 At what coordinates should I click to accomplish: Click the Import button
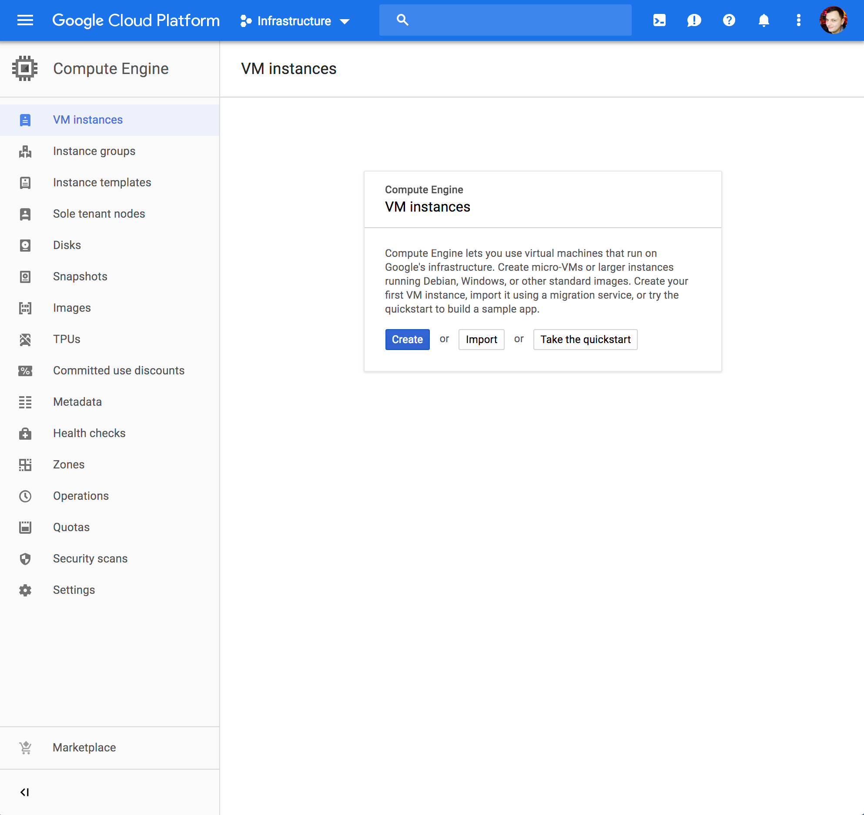point(481,340)
